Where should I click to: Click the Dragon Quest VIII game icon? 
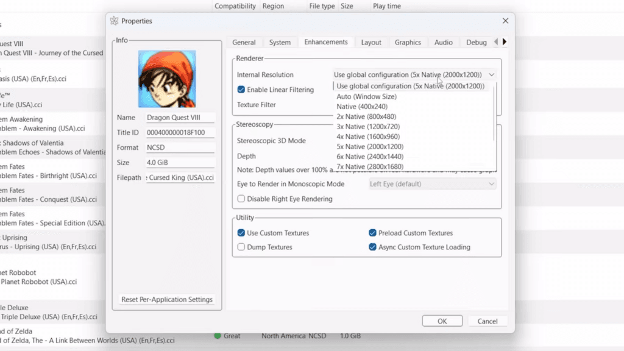(x=167, y=79)
